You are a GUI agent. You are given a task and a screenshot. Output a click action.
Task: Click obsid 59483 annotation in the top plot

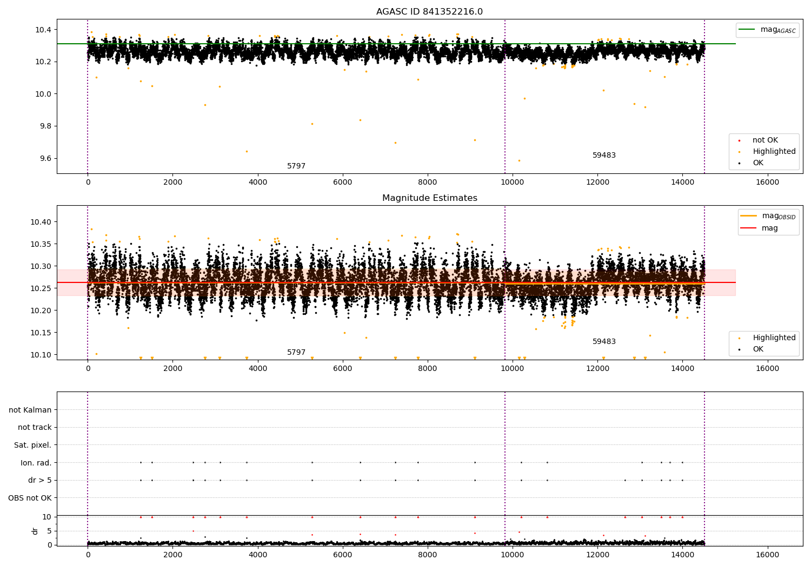604,156
